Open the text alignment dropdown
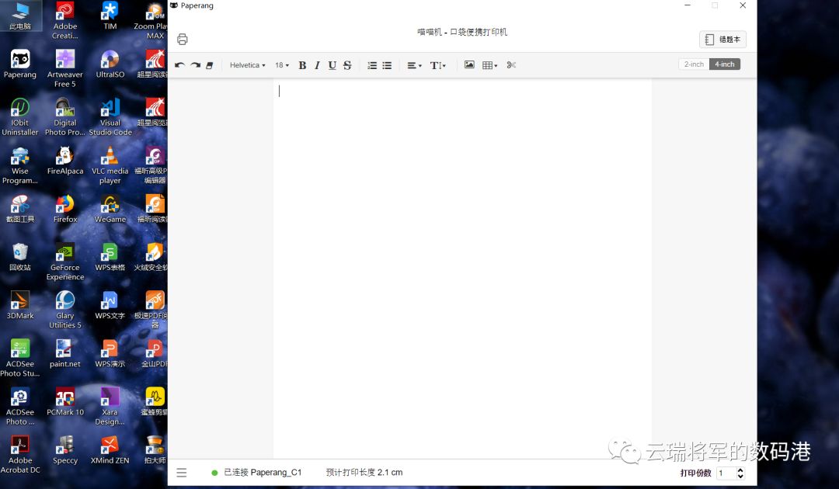This screenshot has height=489, width=839. 415,65
